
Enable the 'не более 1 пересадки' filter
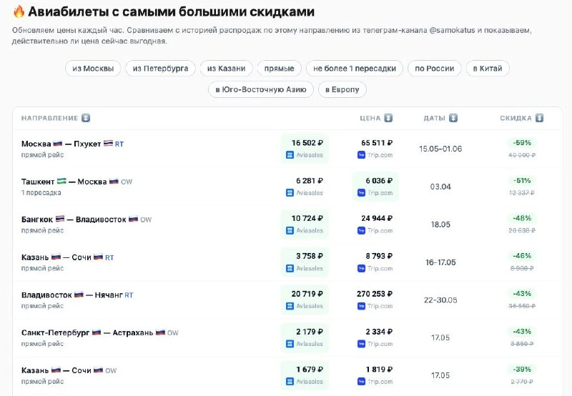pyautogui.click(x=354, y=69)
